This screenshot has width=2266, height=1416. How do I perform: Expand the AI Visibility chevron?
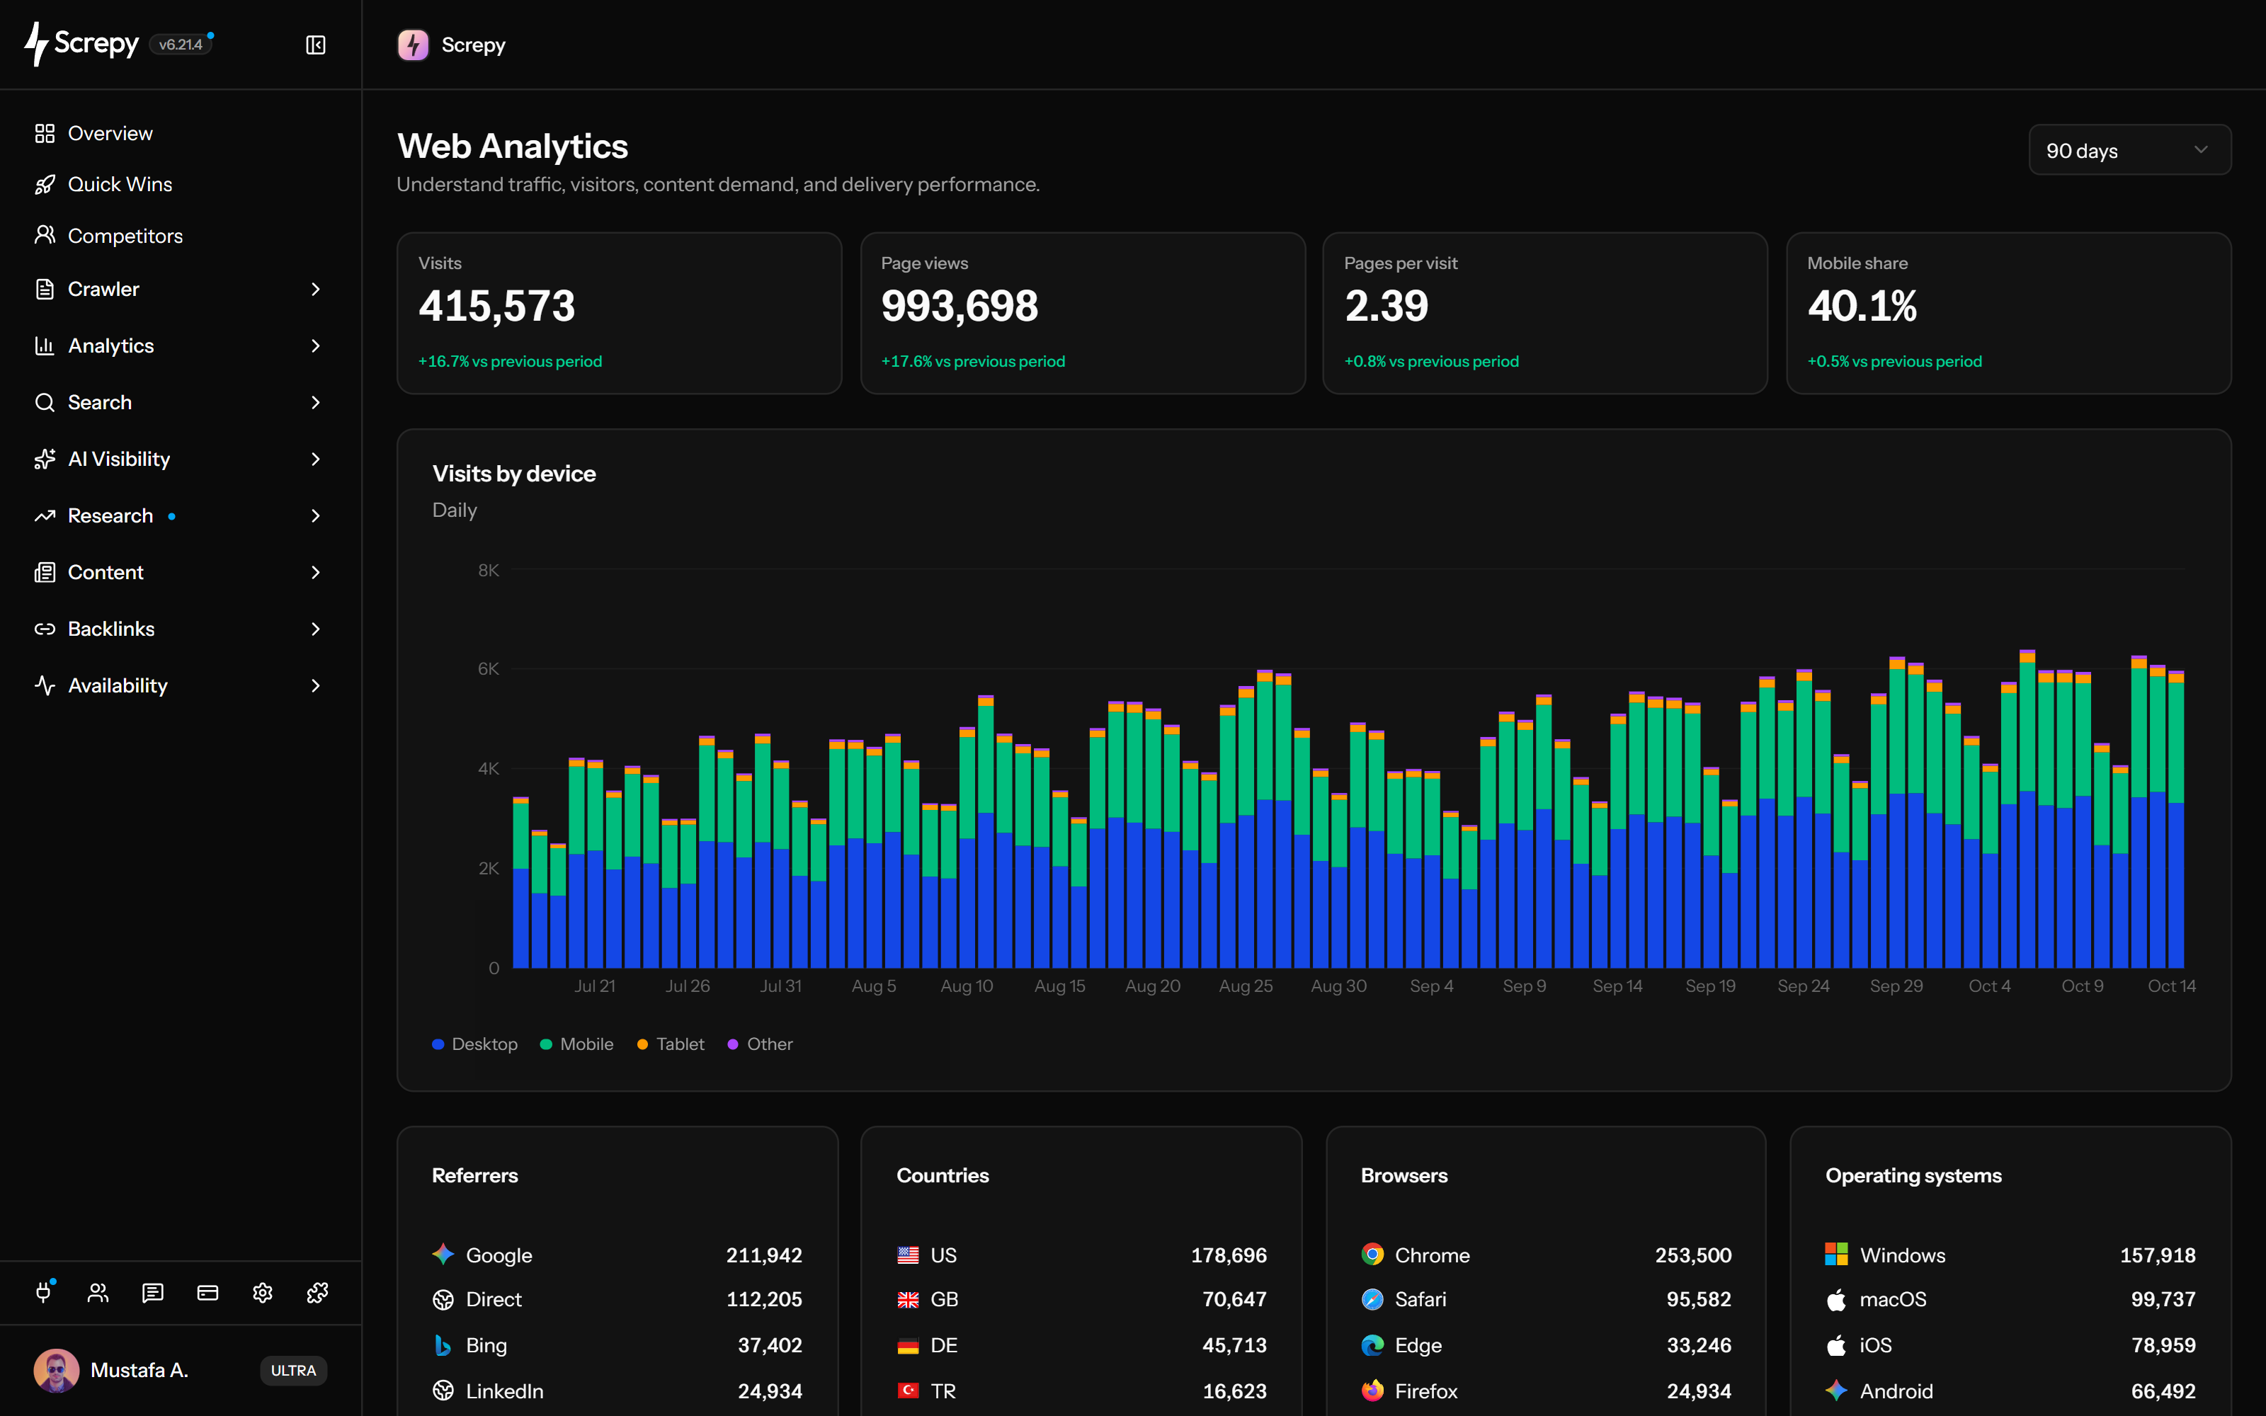316,459
